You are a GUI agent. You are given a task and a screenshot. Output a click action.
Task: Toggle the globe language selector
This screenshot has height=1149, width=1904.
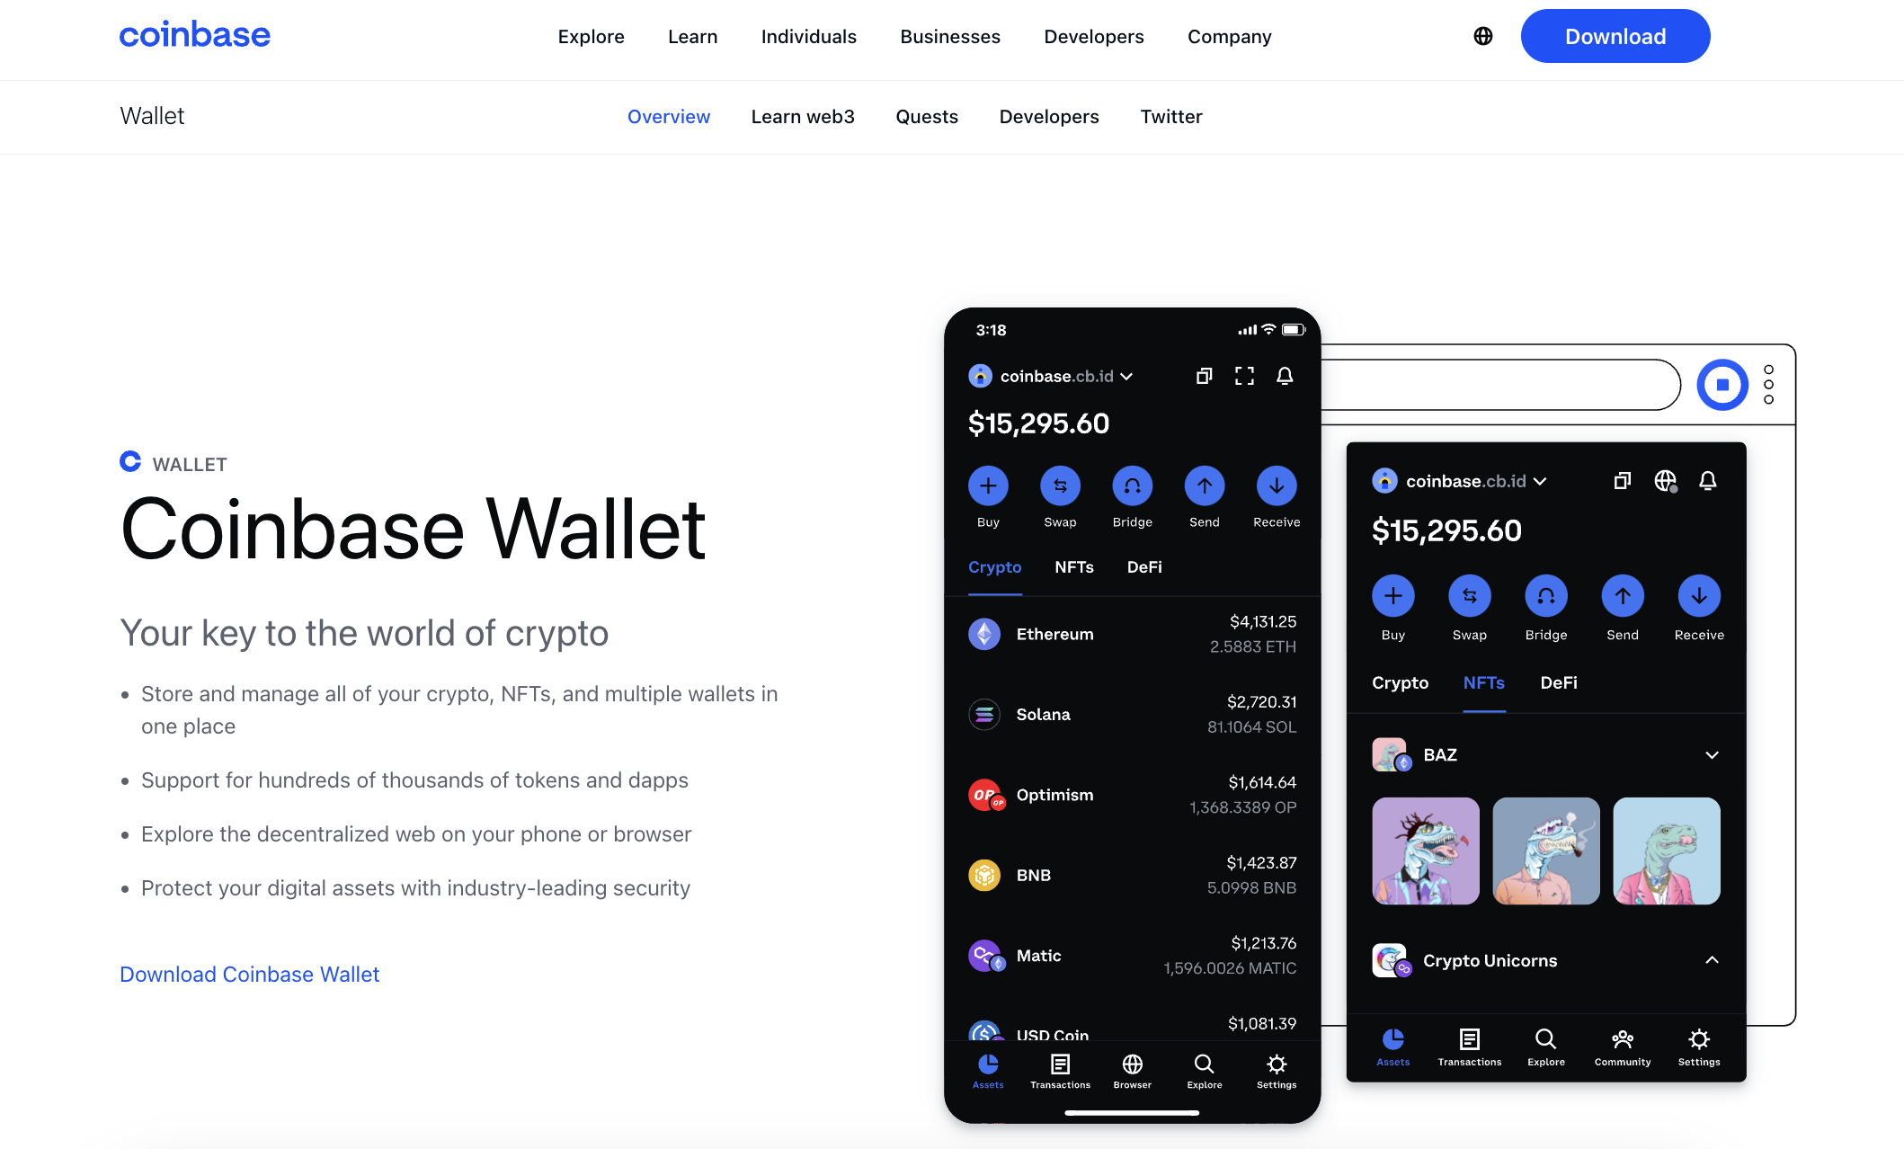(x=1482, y=37)
